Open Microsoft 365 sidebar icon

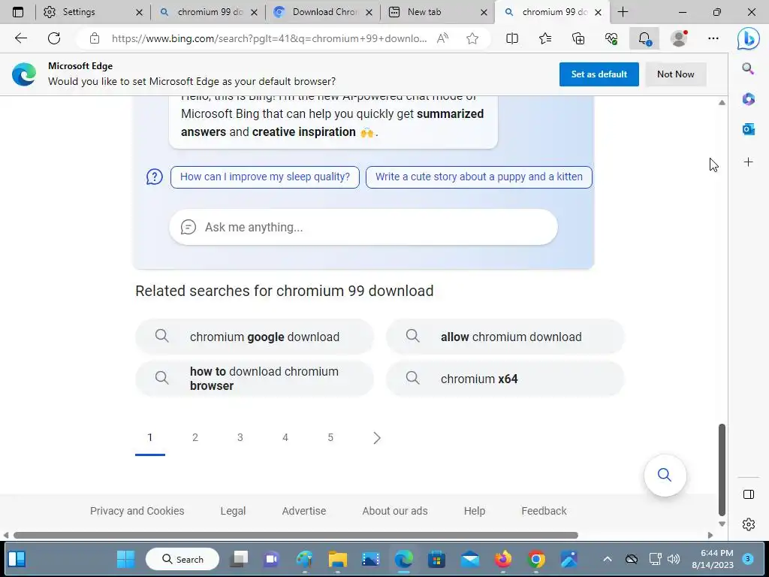[748, 99]
